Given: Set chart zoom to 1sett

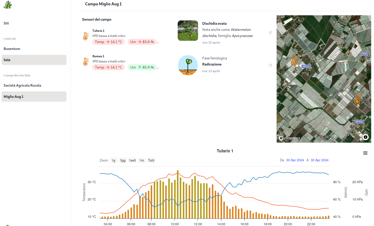Looking at the screenshot, I should (132, 161).
